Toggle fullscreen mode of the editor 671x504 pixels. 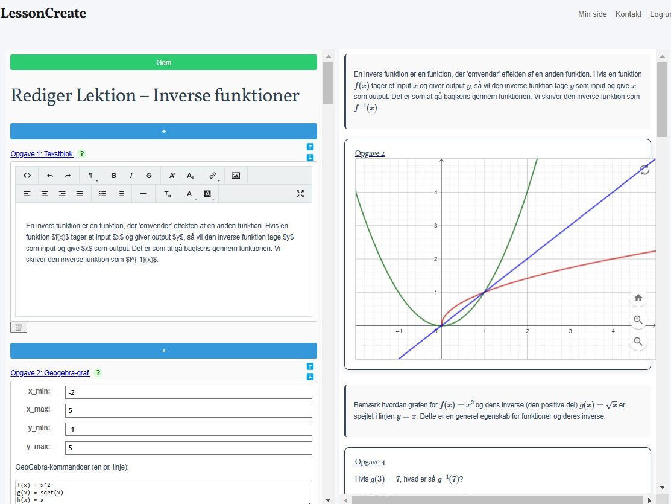click(300, 194)
